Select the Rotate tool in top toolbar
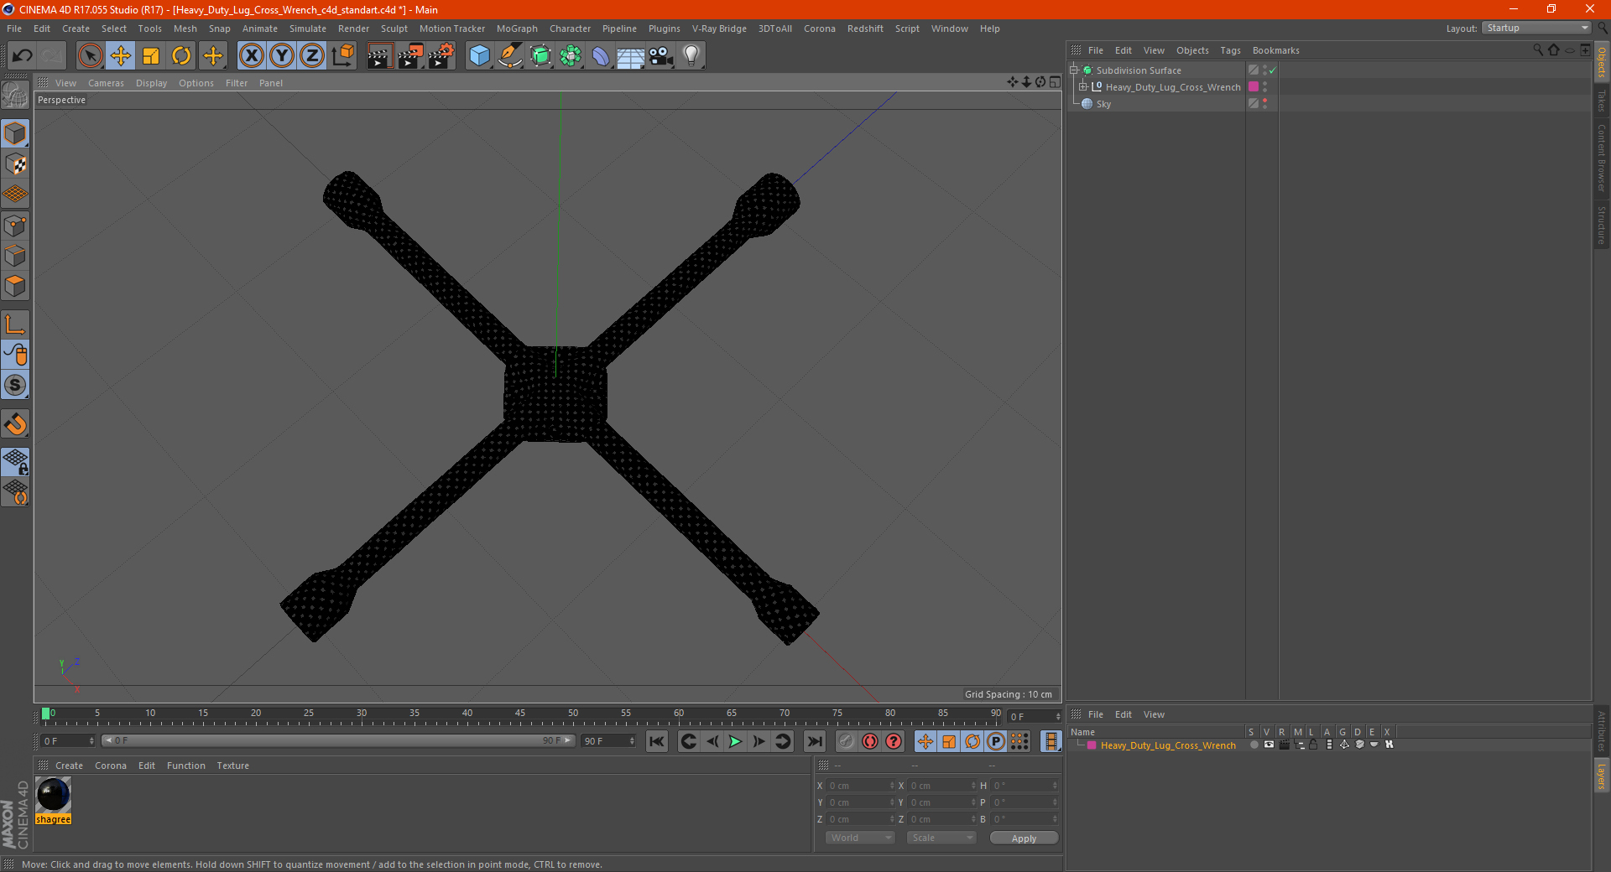Viewport: 1611px width, 872px height. coord(181,56)
